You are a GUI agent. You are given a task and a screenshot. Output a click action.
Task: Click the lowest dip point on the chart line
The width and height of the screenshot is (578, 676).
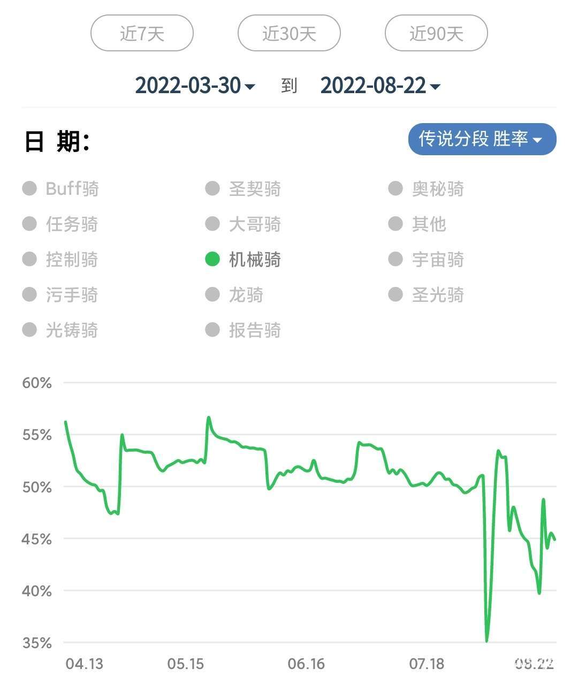tap(486, 640)
